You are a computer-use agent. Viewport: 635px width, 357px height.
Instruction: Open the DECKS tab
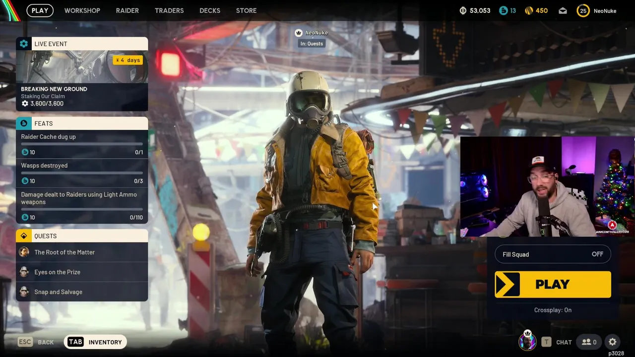point(210,10)
